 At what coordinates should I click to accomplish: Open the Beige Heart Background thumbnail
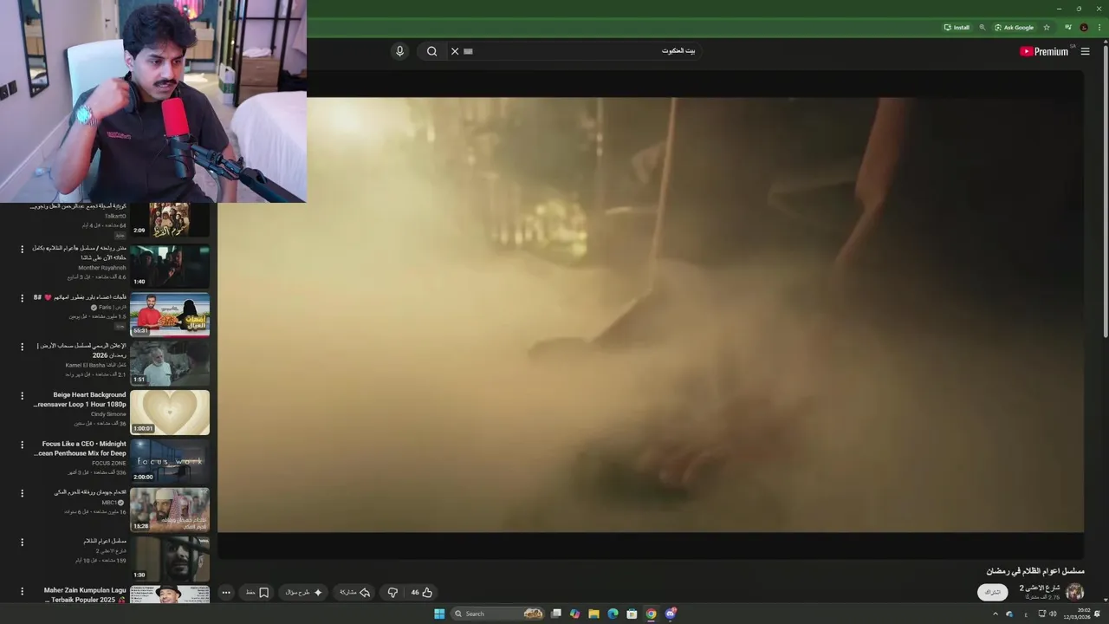(170, 413)
